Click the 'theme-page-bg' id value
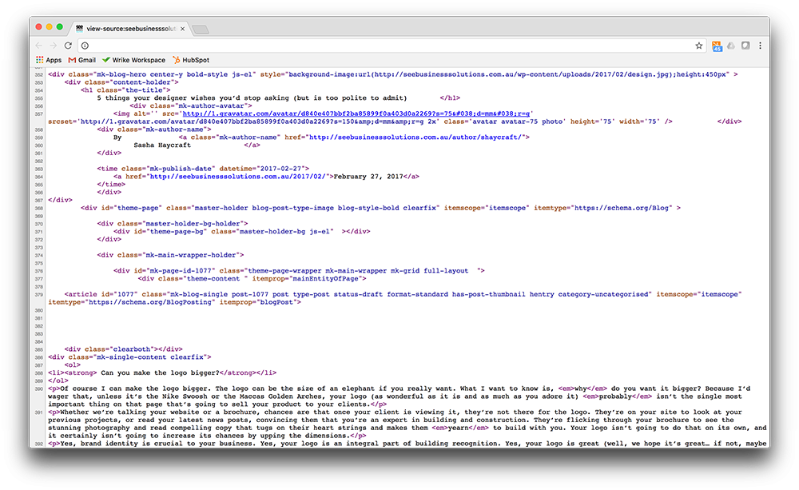This screenshot has height=490, width=799. click(x=177, y=232)
